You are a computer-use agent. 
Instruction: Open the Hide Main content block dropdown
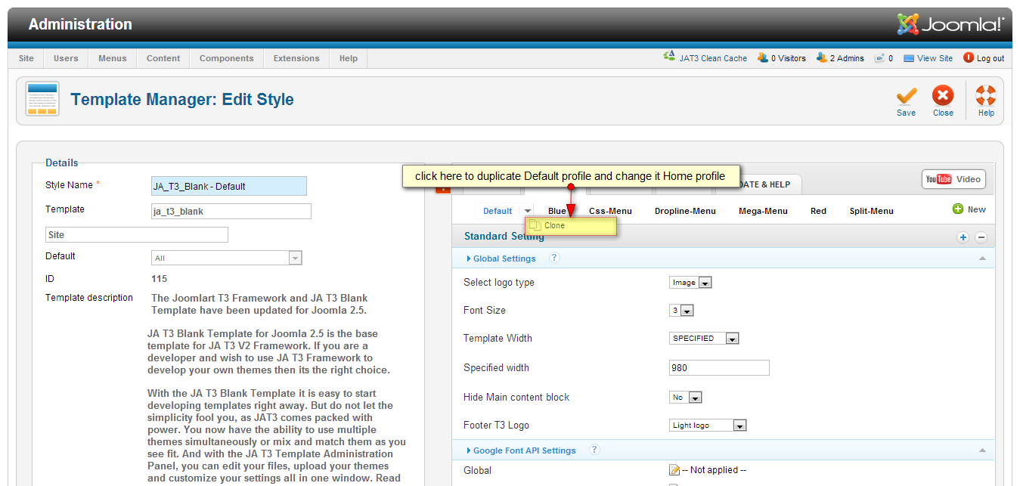[686, 398]
